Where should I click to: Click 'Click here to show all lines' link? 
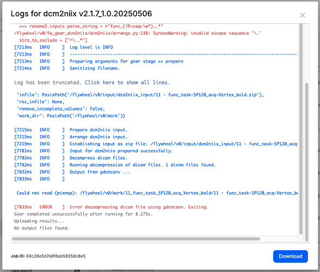(127, 83)
